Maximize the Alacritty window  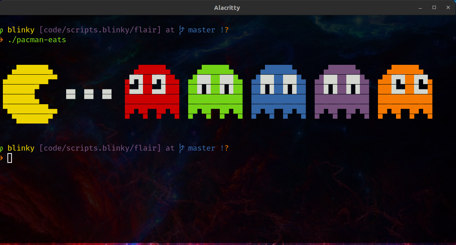pyautogui.click(x=434, y=7)
